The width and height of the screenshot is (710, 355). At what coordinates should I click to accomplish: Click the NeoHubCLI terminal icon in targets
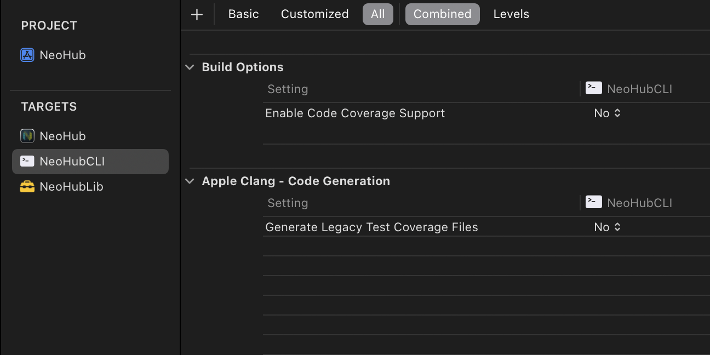(27, 161)
